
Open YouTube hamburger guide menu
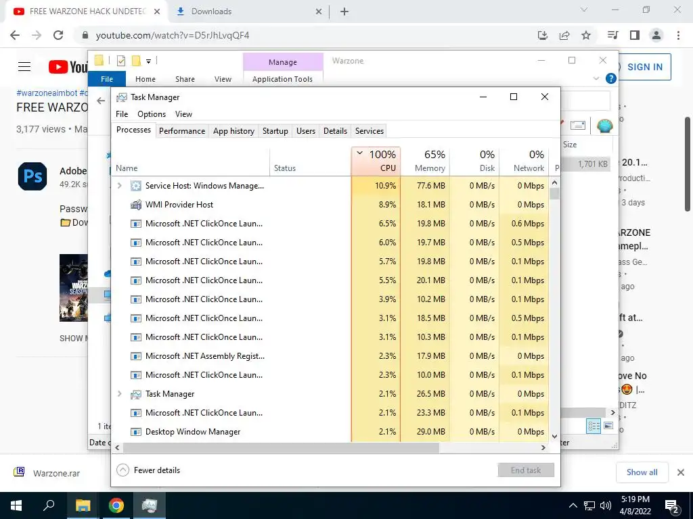(24, 67)
